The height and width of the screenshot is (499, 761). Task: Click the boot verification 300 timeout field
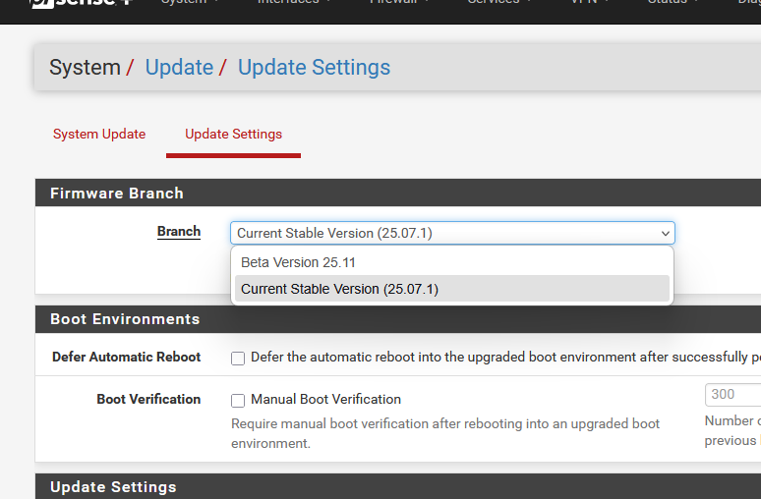coord(732,394)
